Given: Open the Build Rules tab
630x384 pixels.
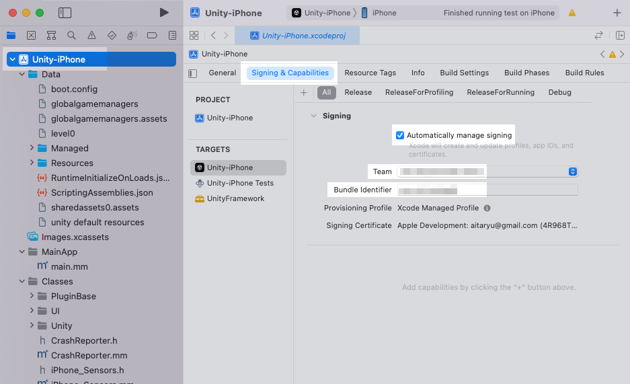Looking at the screenshot, I should [584, 73].
